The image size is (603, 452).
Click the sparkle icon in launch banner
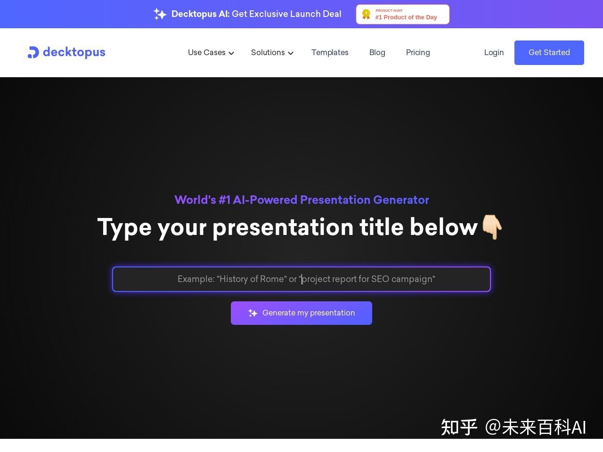click(160, 14)
